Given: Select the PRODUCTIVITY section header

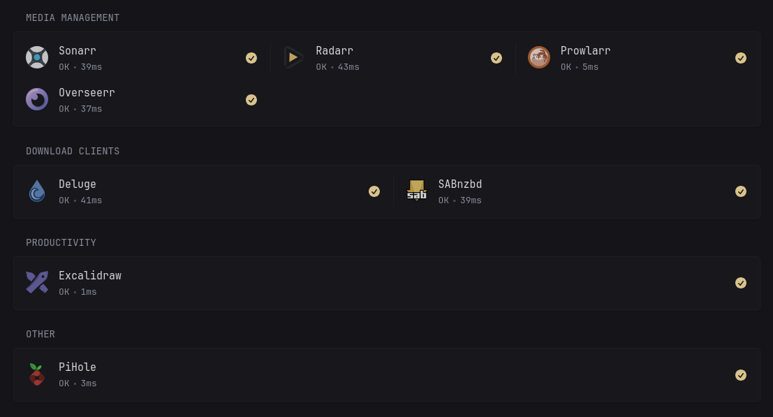Looking at the screenshot, I should [x=61, y=242].
